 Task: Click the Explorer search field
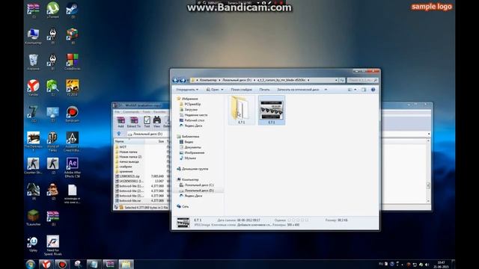(x=362, y=80)
